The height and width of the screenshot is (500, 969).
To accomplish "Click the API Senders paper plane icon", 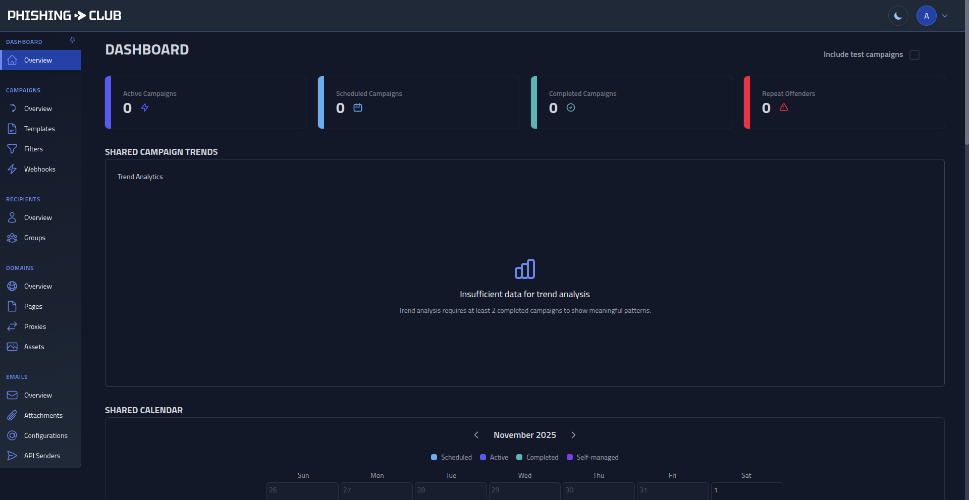I will click(12, 456).
